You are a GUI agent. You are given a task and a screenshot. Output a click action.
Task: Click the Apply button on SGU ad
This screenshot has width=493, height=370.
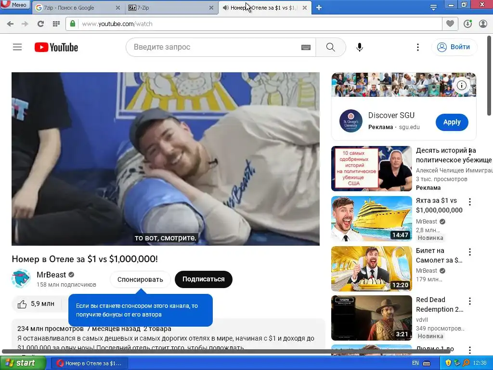(452, 122)
